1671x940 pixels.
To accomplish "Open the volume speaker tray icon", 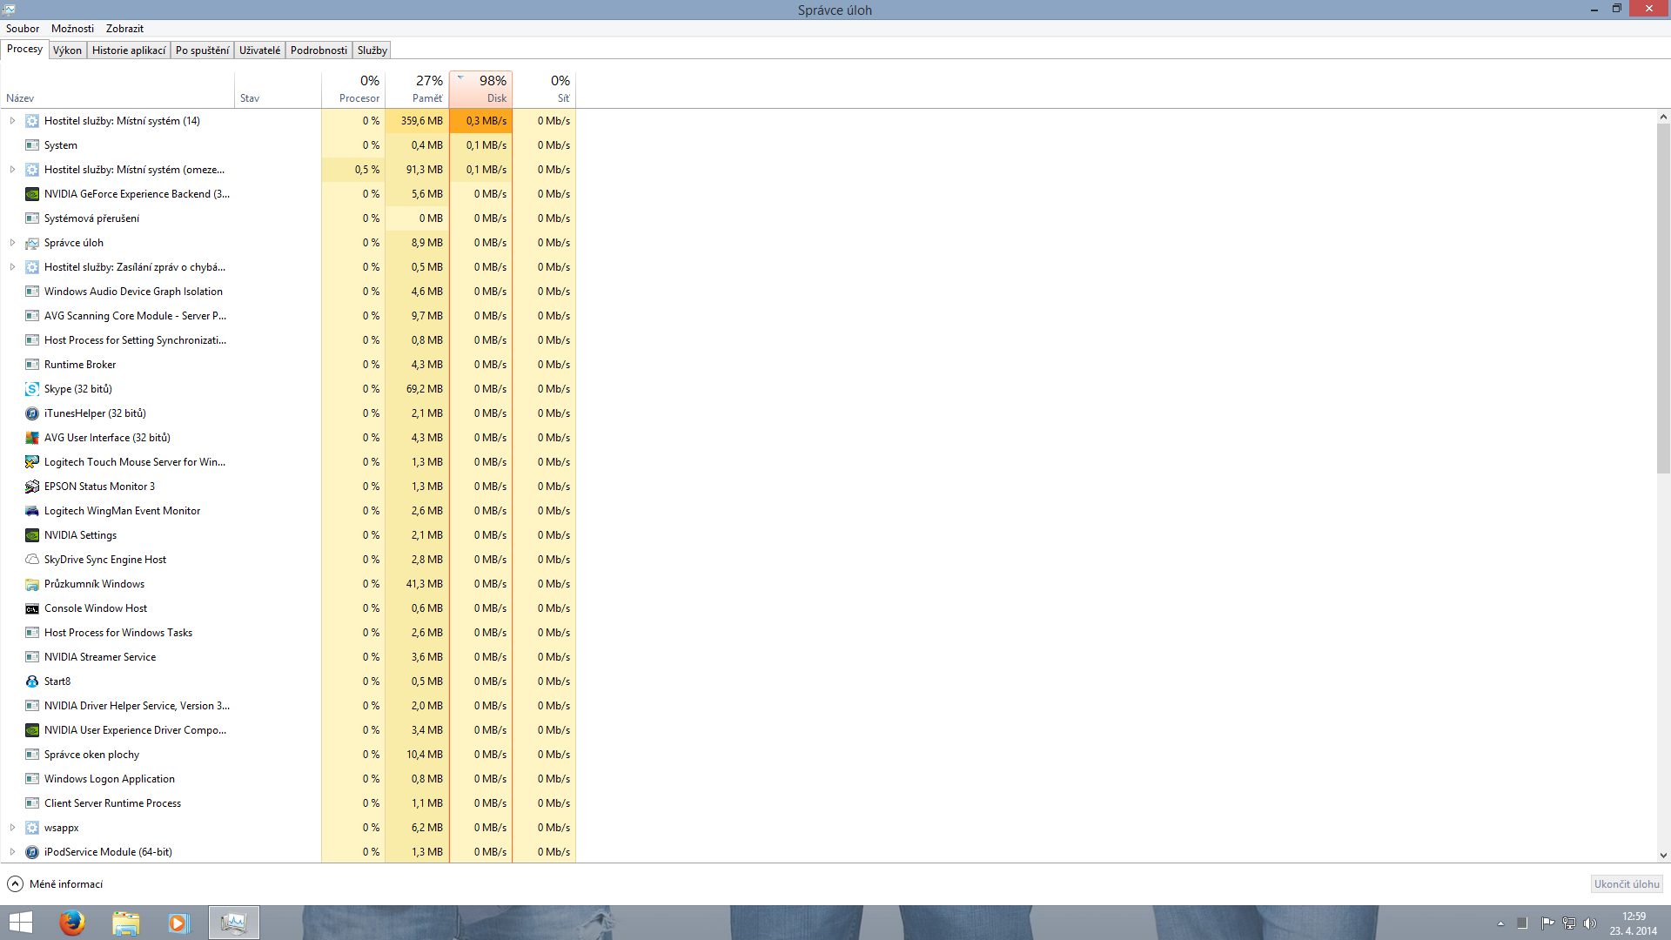I will click(x=1590, y=923).
